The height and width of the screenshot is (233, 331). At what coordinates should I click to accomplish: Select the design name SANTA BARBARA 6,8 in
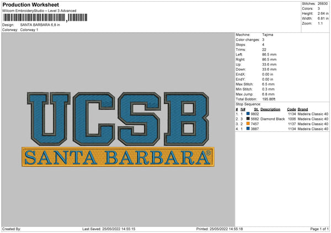pos(40,25)
